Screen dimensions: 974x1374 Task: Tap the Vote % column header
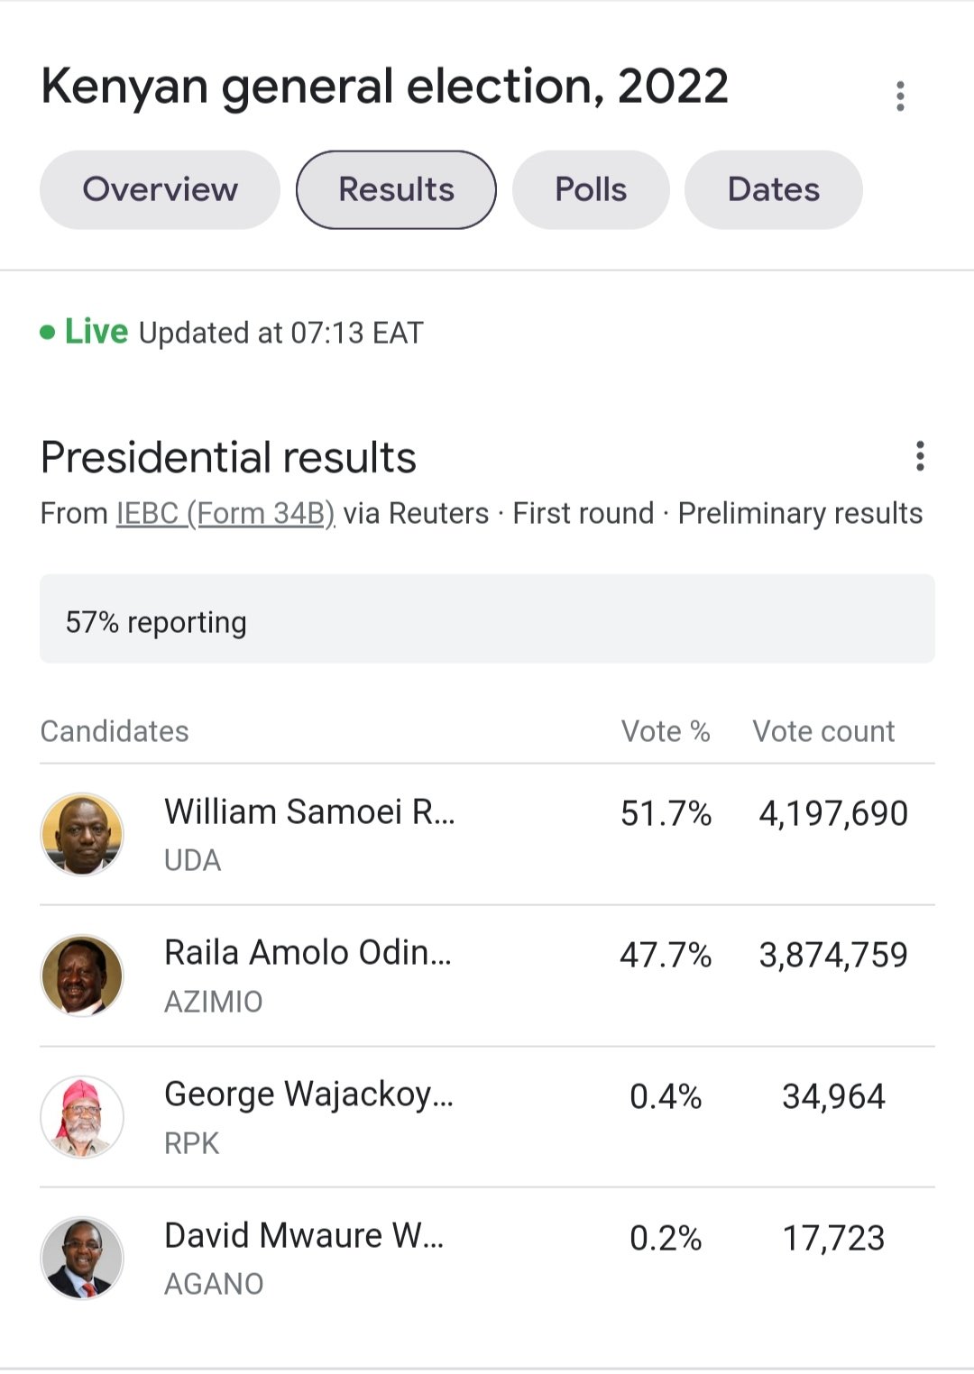click(666, 731)
